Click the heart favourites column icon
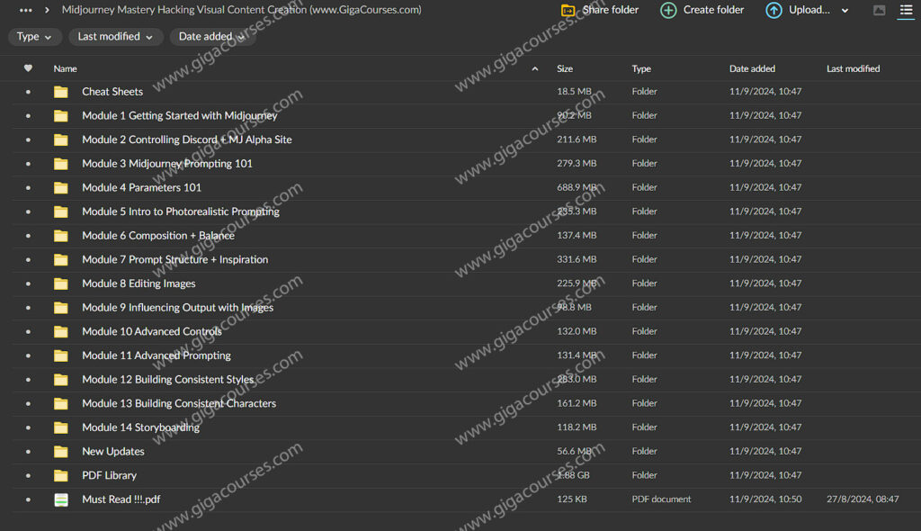This screenshot has width=921, height=531. click(28, 68)
